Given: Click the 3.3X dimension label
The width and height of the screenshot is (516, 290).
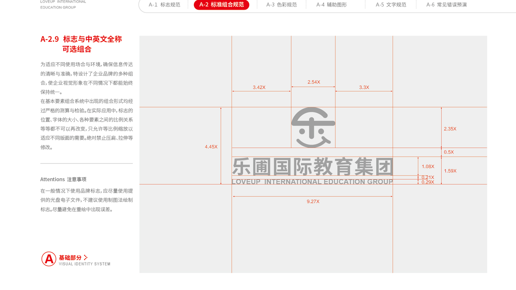Looking at the screenshot, I should 364,87.
